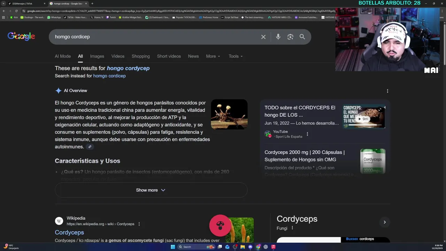Open the WhatsApp bookmark
Screen dimensions: 446x251
[54, 17]
